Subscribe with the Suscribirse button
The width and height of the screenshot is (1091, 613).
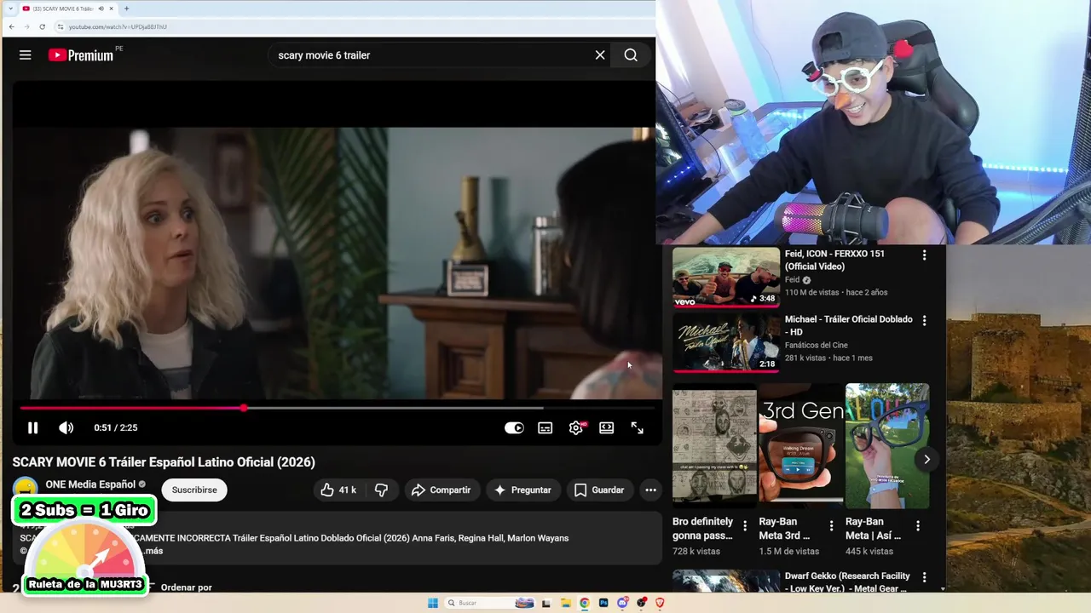tap(194, 490)
